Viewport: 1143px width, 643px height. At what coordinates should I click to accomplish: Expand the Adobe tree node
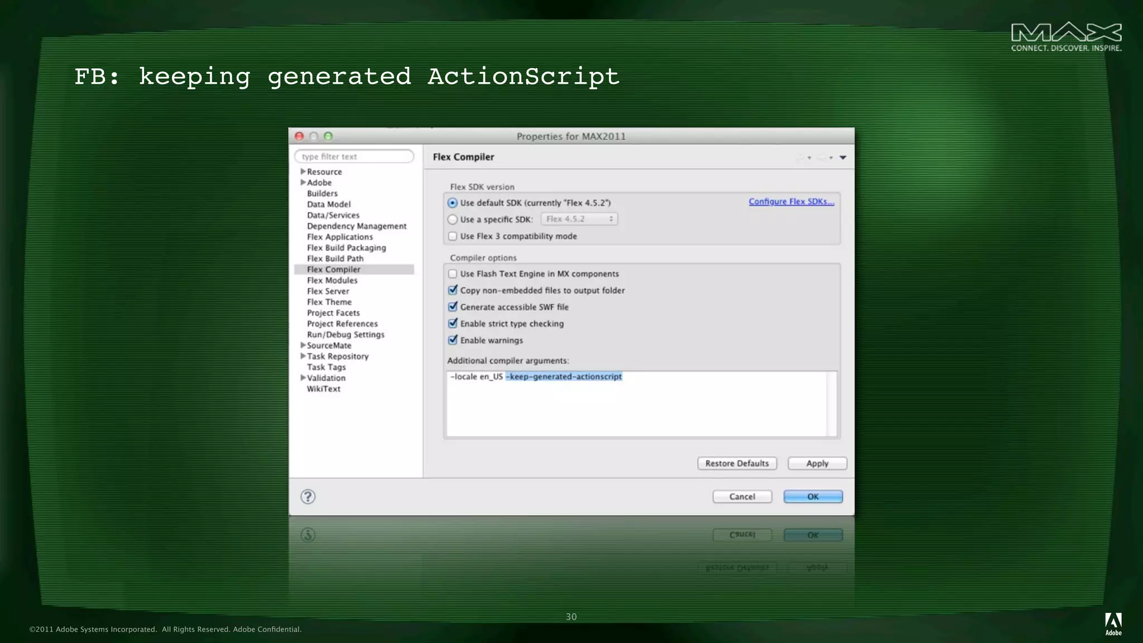pos(303,183)
